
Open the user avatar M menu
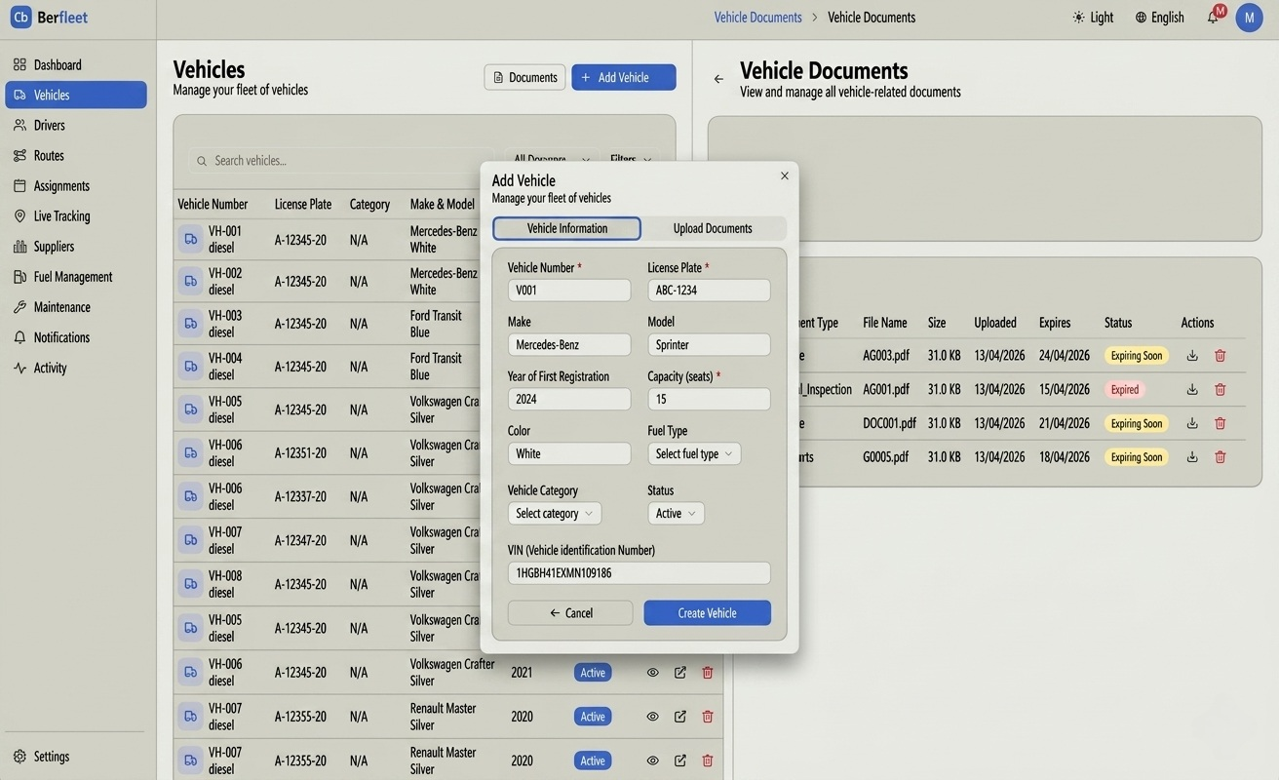click(1250, 18)
